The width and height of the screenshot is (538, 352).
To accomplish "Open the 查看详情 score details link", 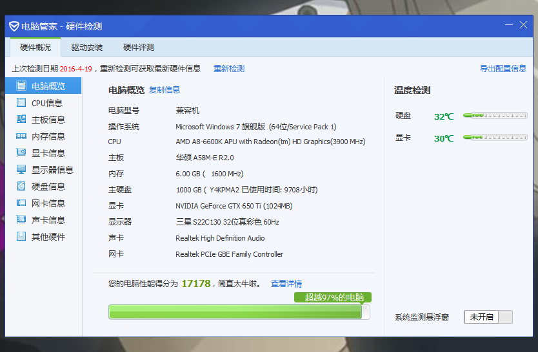I will click(x=286, y=284).
